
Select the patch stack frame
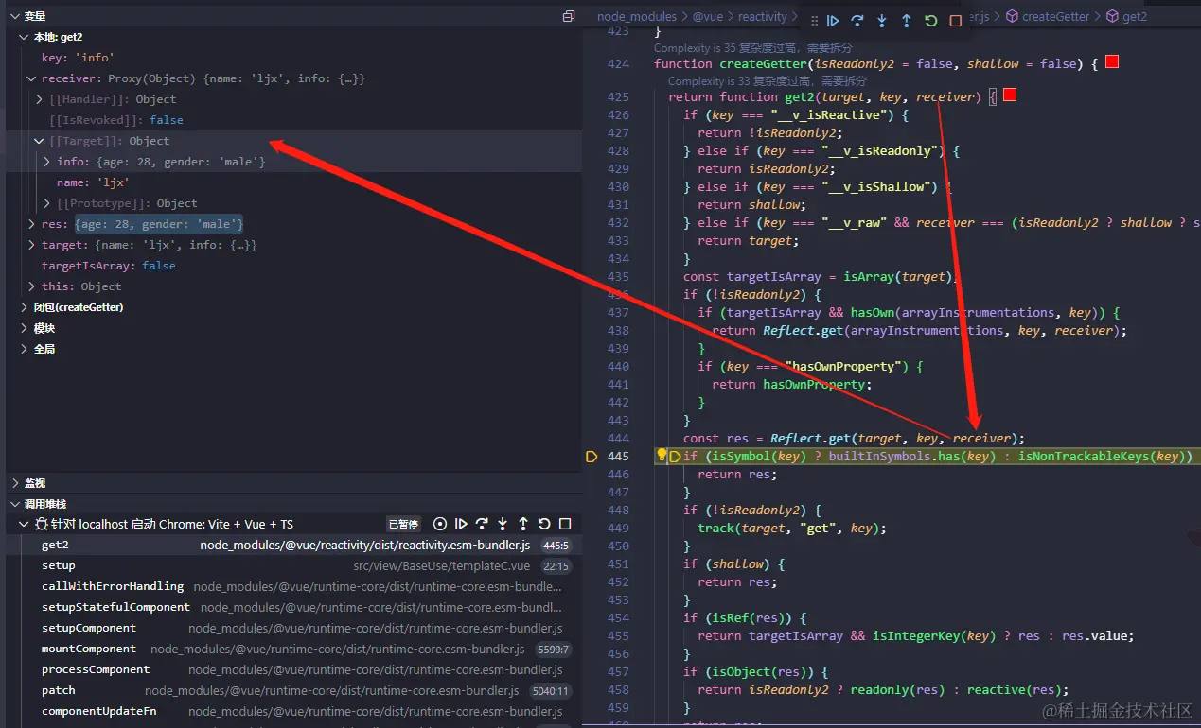293,690
